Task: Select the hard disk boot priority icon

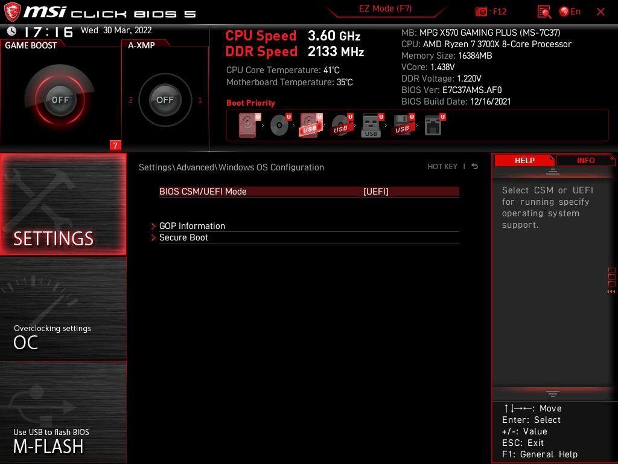Action: point(246,125)
